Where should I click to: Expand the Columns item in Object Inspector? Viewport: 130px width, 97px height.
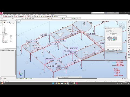[x=2, y=37]
